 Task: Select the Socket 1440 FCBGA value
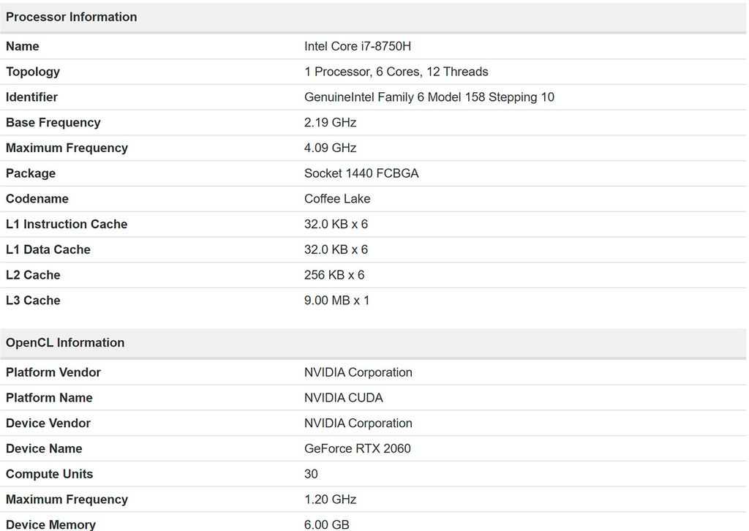tap(361, 173)
